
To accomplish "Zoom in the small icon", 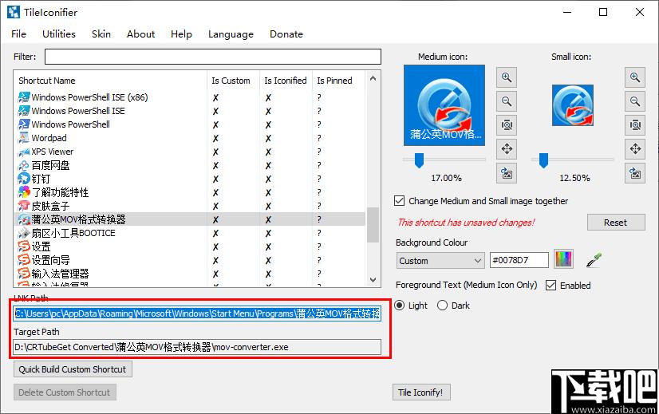I will tap(634, 77).
